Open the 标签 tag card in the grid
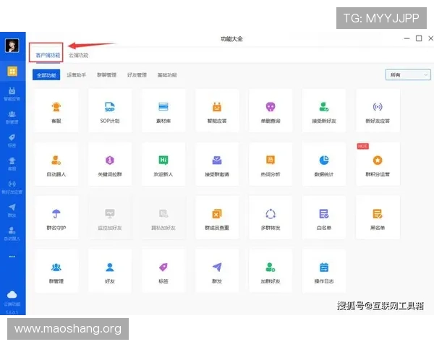The width and height of the screenshot is (434, 347). tap(163, 271)
